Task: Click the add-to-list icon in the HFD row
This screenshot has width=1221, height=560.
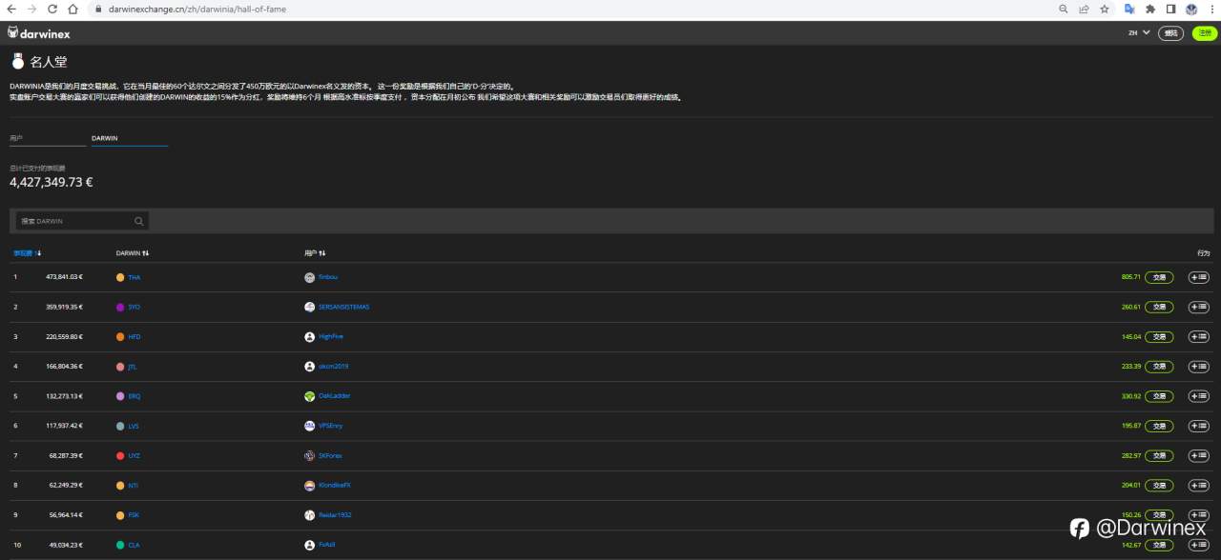Action: pos(1198,336)
